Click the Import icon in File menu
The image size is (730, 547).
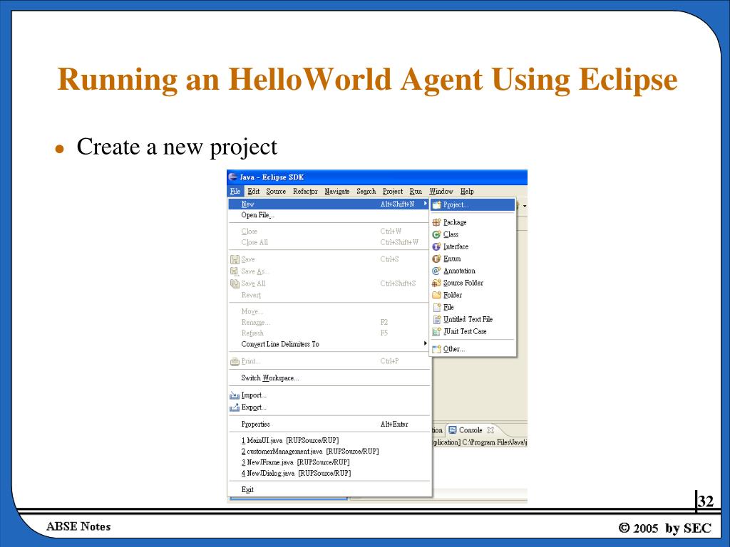coord(235,395)
